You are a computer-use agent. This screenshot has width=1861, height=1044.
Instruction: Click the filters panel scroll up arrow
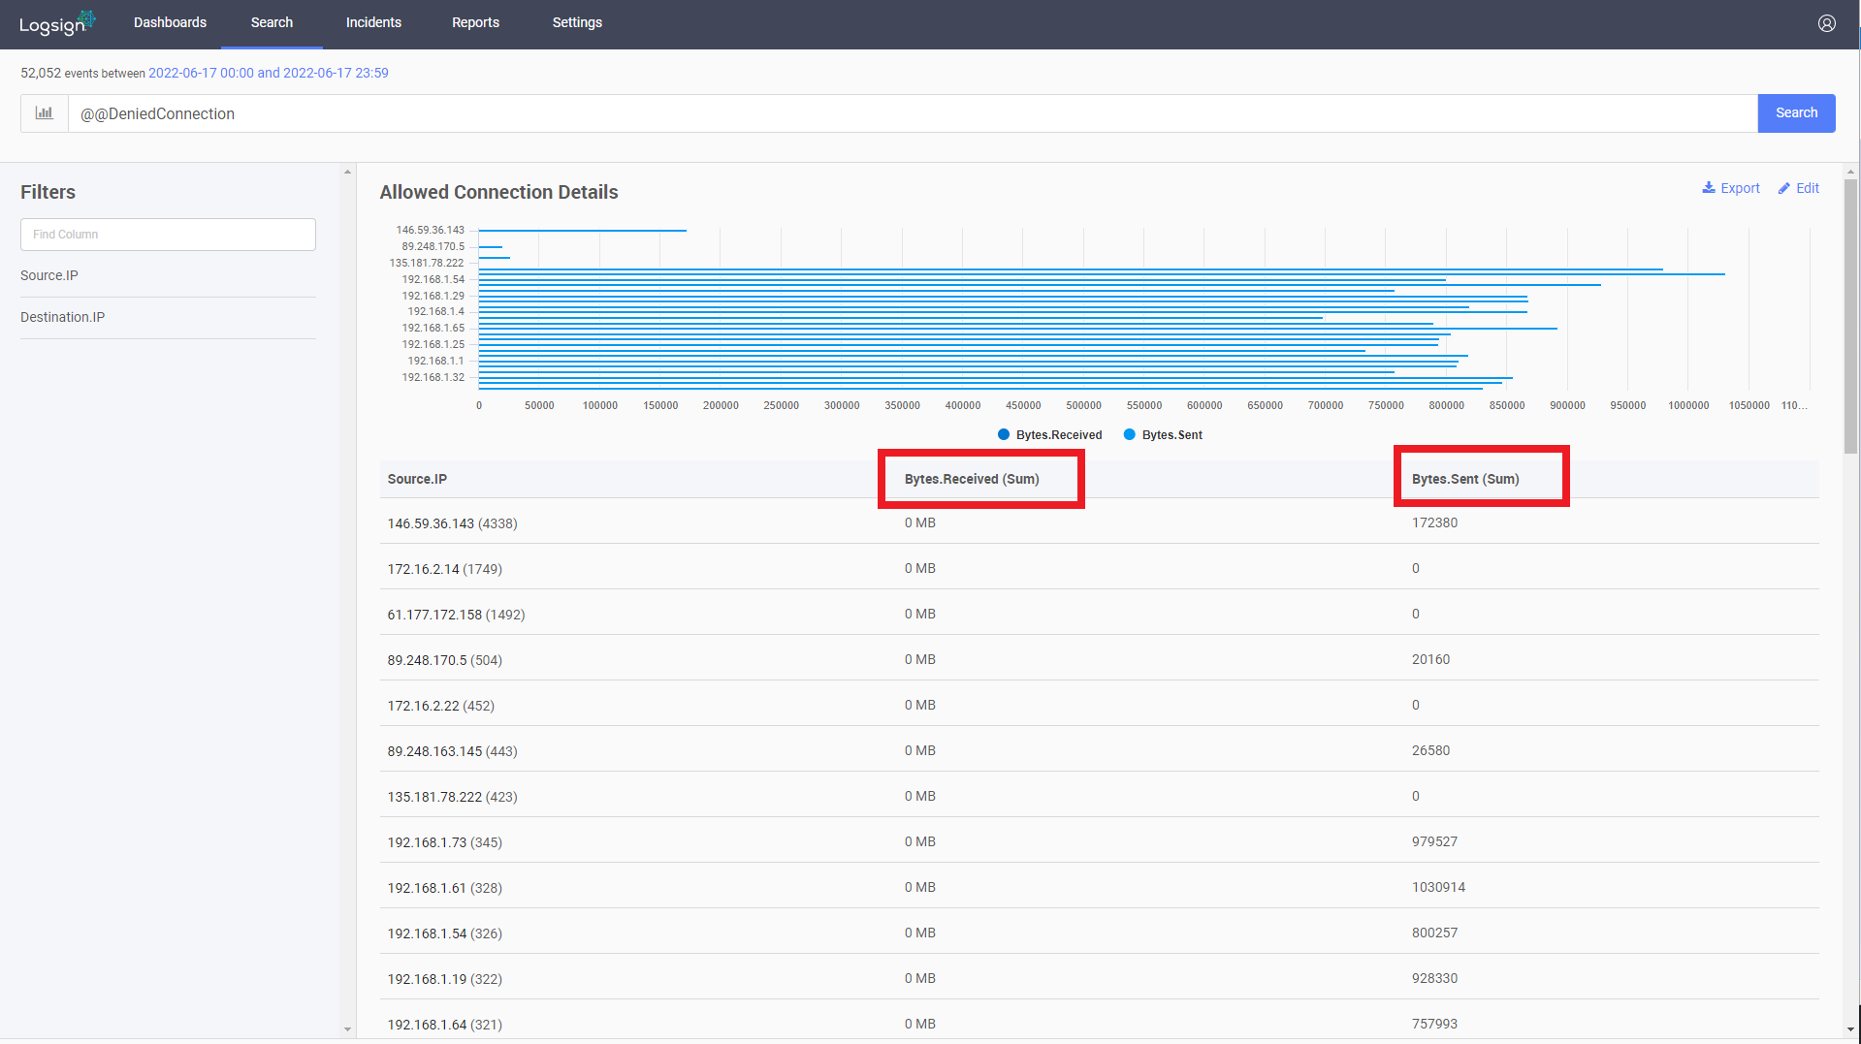348,172
